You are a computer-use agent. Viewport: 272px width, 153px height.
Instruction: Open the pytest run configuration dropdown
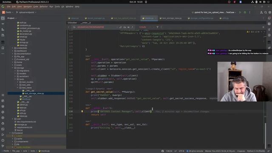[214, 12]
